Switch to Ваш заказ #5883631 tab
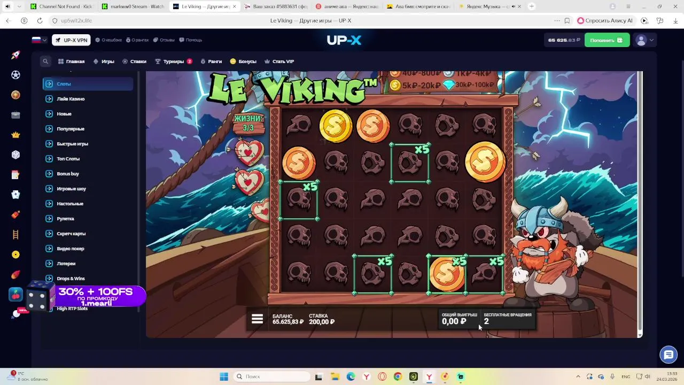The width and height of the screenshot is (684, 385). tap(276, 6)
